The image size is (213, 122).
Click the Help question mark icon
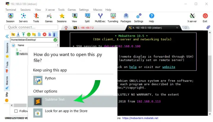pos(151,18)
